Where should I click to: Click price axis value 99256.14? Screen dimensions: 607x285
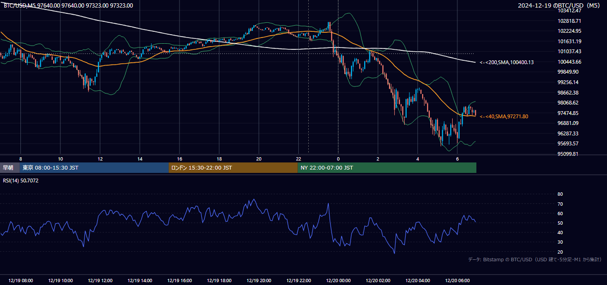click(568, 82)
